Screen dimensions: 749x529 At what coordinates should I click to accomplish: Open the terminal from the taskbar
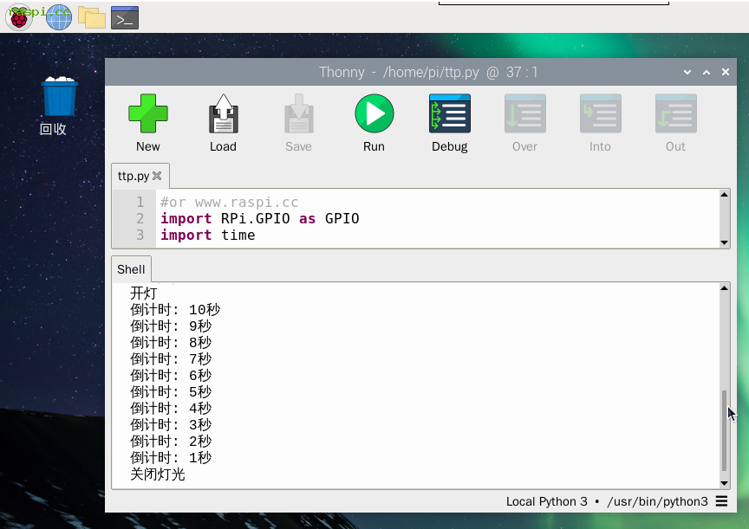pyautogui.click(x=125, y=16)
